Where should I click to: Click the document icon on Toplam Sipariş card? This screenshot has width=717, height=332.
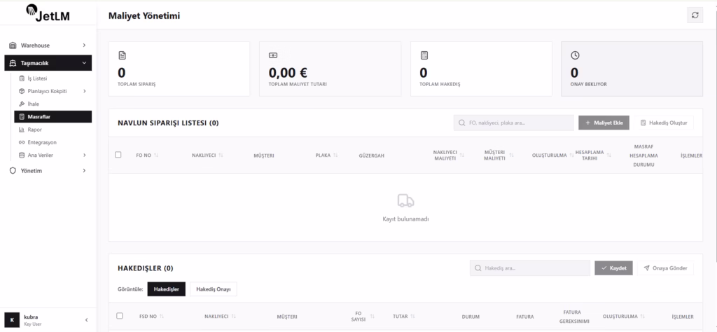coord(122,55)
